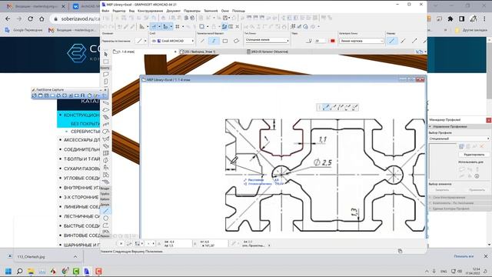The height and width of the screenshot is (277, 492).
Task: Click the FastStone Capture screen recorder icon
Action: (82, 95)
